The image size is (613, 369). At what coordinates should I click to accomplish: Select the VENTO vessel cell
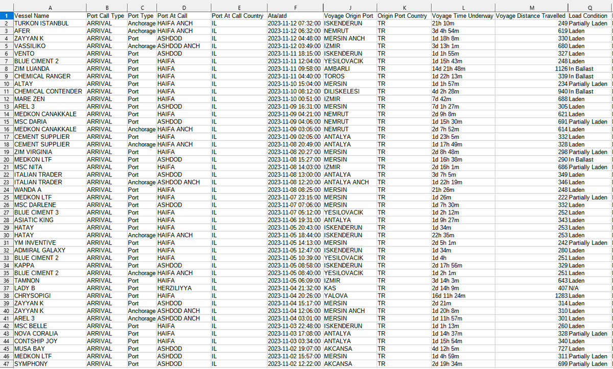(50, 54)
